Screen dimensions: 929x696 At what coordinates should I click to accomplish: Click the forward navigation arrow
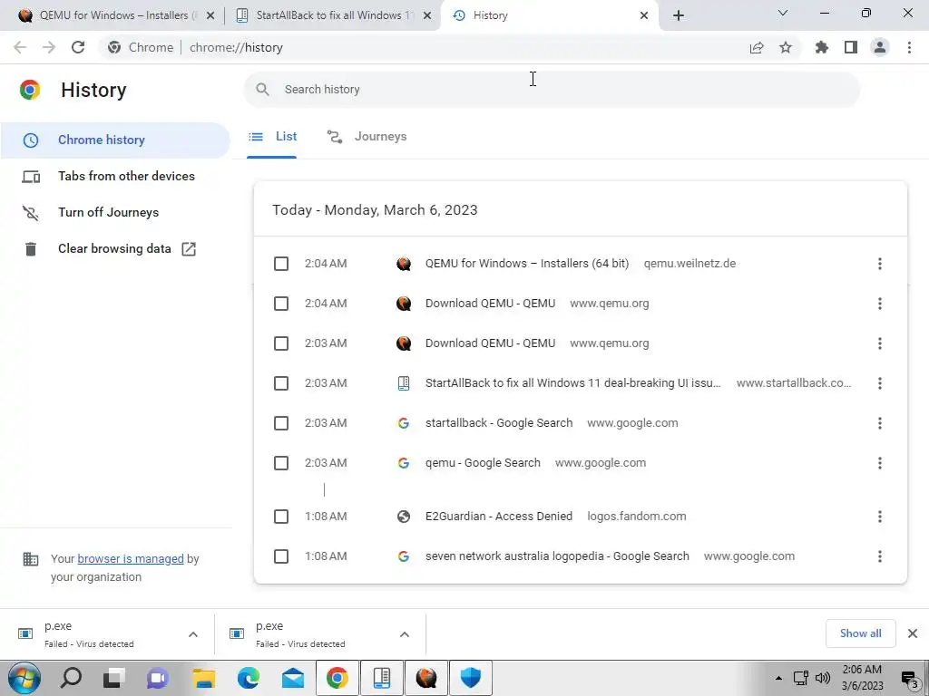point(49,47)
